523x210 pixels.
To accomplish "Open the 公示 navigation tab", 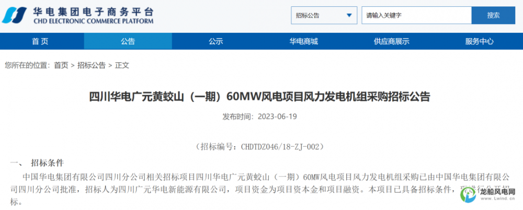I will tap(216, 41).
